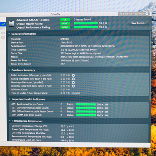The width and height of the screenshot is (156, 156).
Task: Click the Current Pending Sector Count status bar
Action: point(86,108)
